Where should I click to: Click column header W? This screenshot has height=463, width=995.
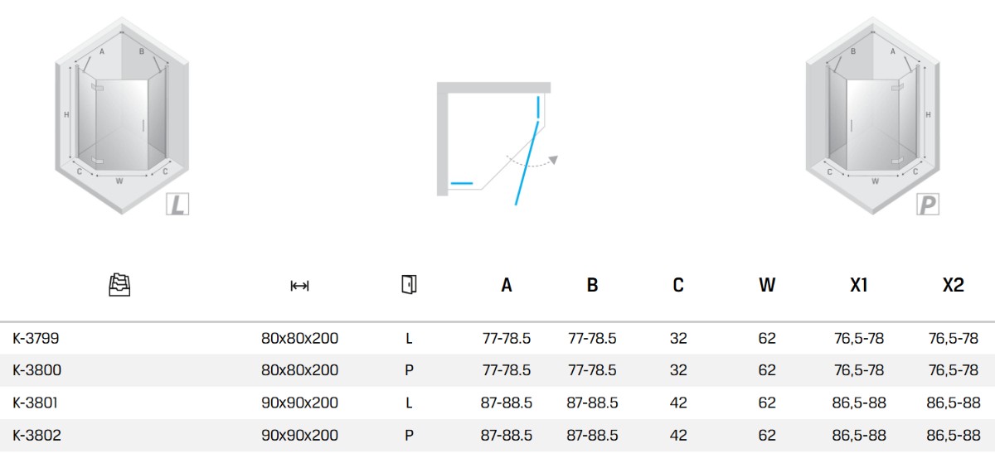pos(767,286)
